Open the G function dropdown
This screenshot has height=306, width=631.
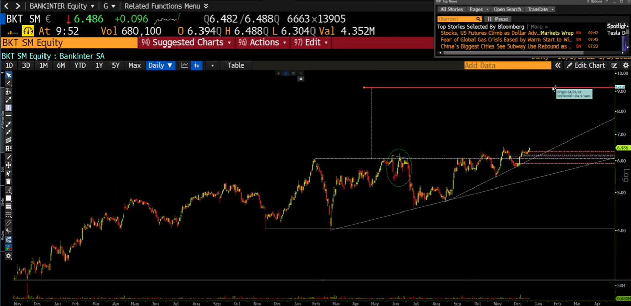pyautogui.click(x=109, y=6)
